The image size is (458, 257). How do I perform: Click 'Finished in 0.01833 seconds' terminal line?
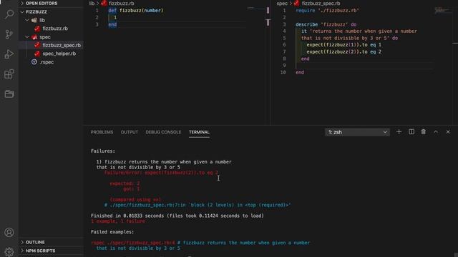177,216
